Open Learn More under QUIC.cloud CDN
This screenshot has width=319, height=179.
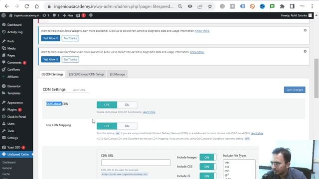(x=149, y=112)
